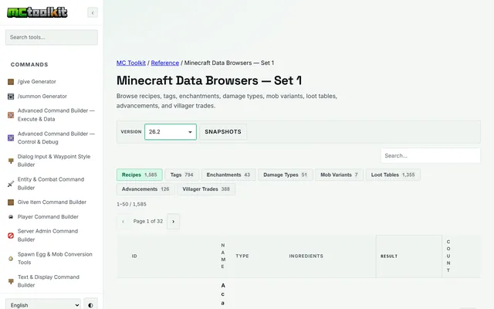Click the Spawn Egg & Mob Conversion icon

(x=11, y=258)
